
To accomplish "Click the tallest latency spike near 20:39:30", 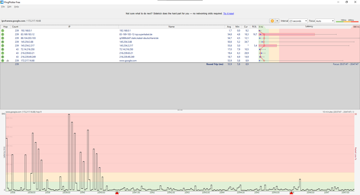I will pyautogui.click(x=69, y=152).
